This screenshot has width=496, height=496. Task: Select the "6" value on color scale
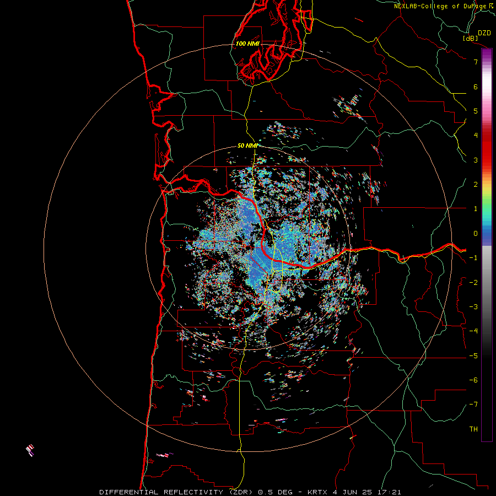pos(476,87)
